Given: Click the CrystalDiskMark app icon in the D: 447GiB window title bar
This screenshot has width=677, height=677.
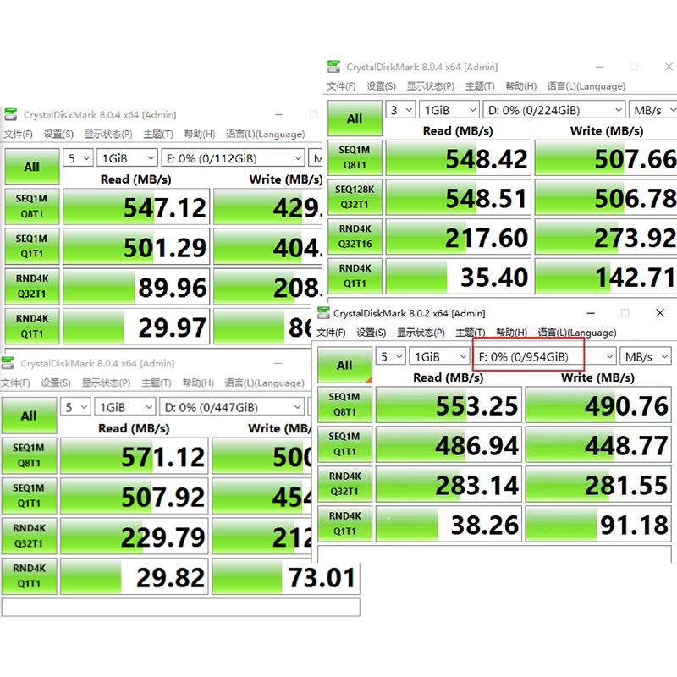Looking at the screenshot, I should [x=8, y=363].
